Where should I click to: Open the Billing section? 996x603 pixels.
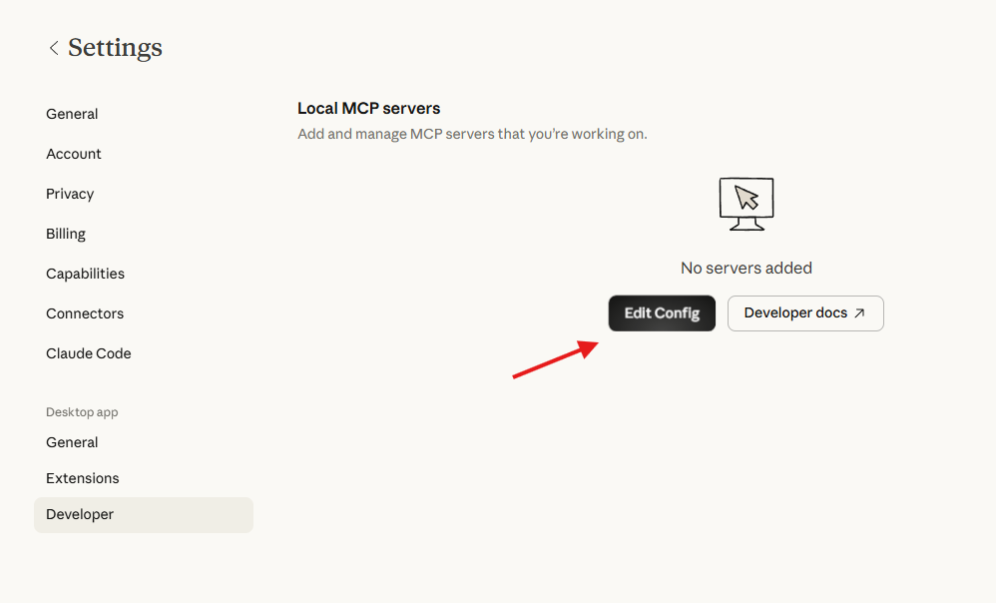(66, 234)
